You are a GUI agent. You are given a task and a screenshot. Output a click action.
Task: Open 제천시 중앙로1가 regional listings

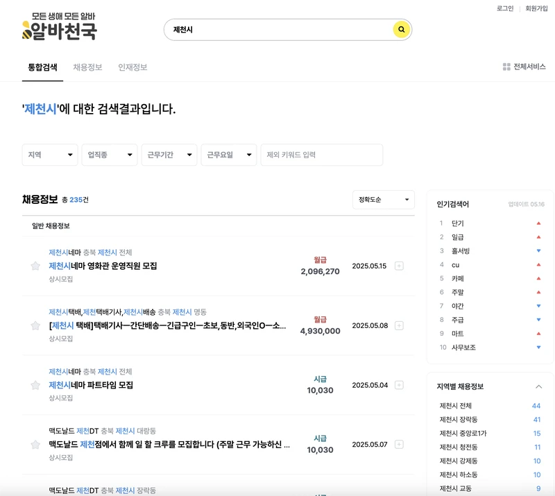coord(463,434)
